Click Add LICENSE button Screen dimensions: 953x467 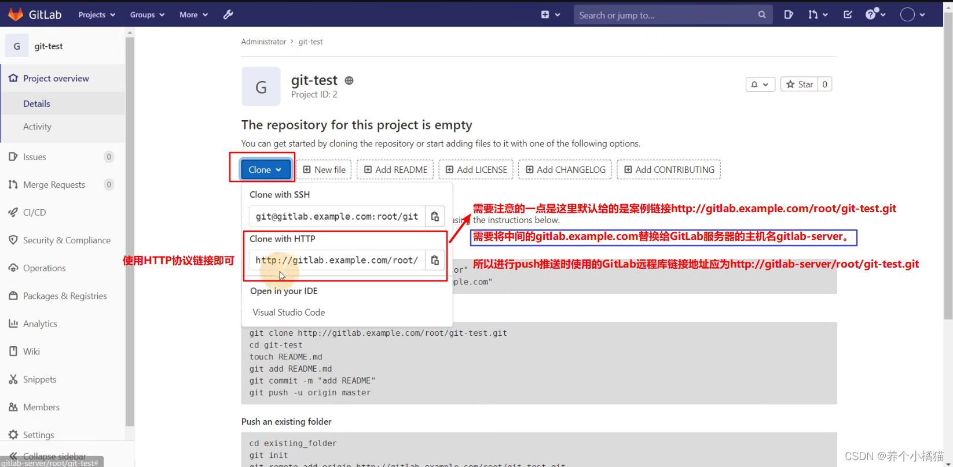click(x=476, y=169)
